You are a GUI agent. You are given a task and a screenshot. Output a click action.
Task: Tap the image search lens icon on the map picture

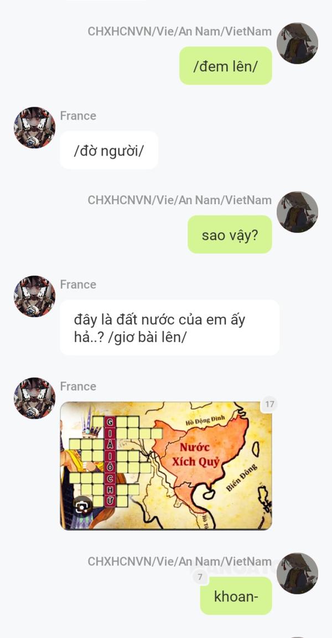82,507
